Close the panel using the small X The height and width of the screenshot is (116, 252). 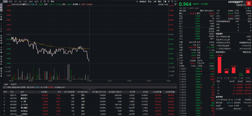coord(175,87)
